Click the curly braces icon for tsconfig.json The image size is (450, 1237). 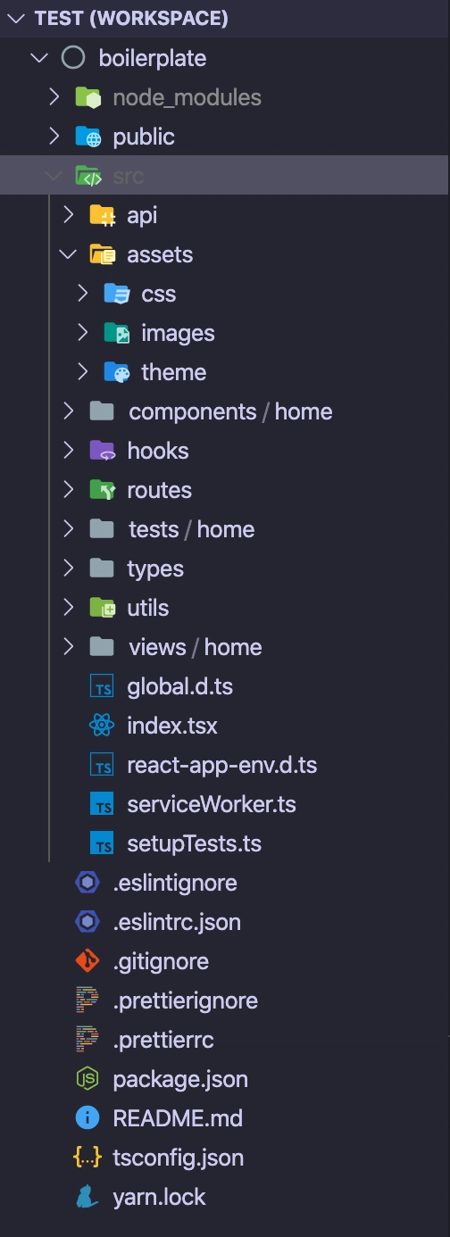pos(87,1158)
